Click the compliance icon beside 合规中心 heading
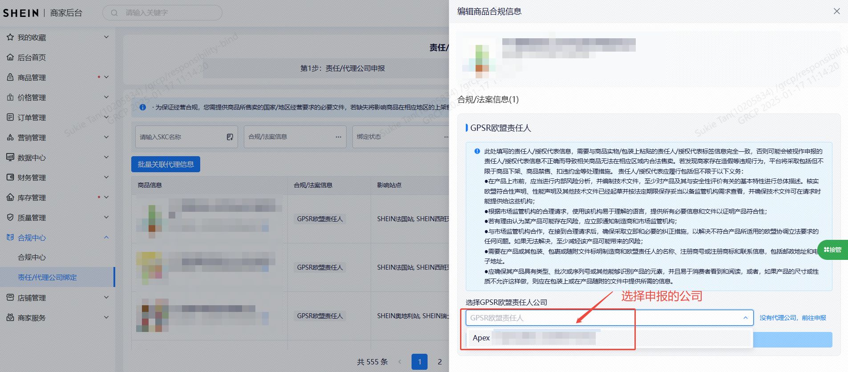The height and width of the screenshot is (372, 848). point(10,238)
